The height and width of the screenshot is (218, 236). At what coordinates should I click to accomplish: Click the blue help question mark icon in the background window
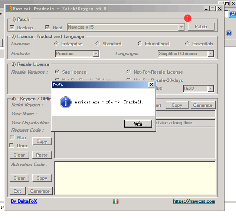pyautogui.click(x=229, y=33)
